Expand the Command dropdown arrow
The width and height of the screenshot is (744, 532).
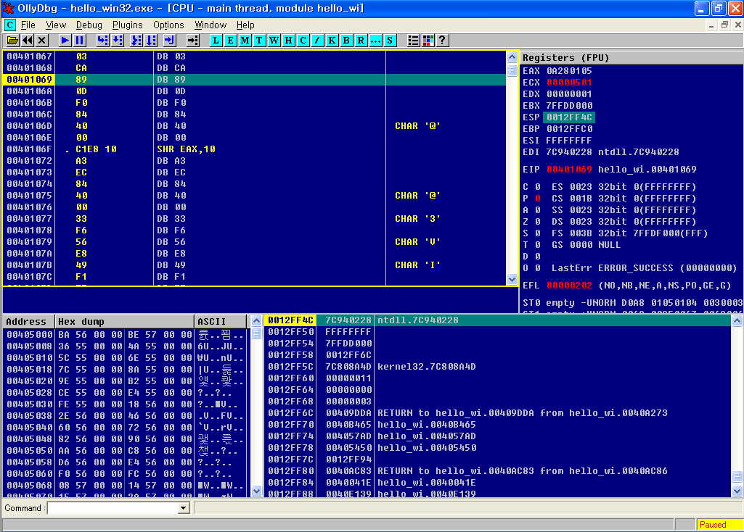tap(184, 508)
